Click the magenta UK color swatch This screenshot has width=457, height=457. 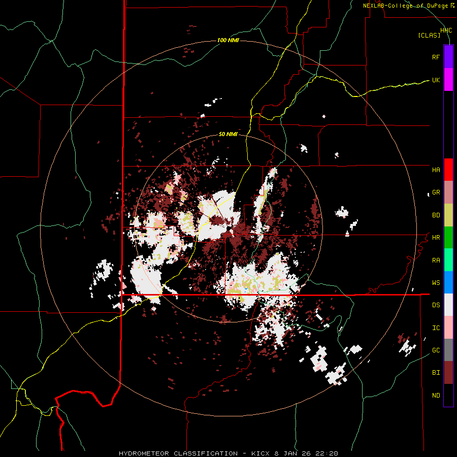(448, 80)
